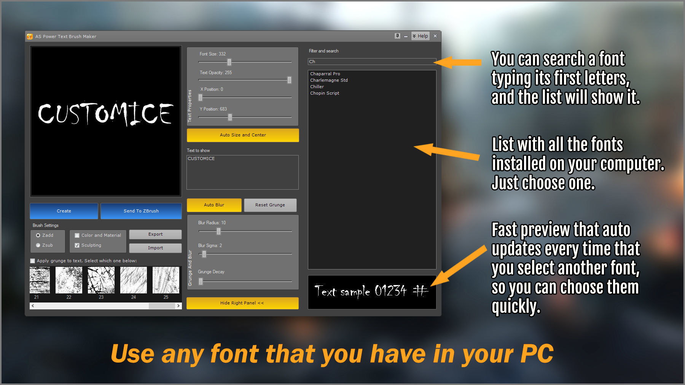Image resolution: width=685 pixels, height=385 pixels.
Task: Click the Text Opacity slider handle
Action: (289, 80)
